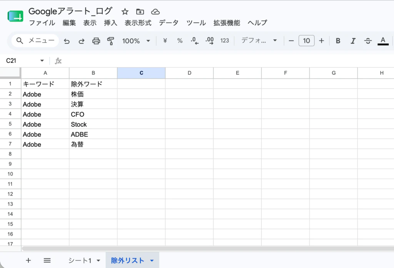Increase font size with plus
Screen dimensions: 394x268
tap(321, 41)
